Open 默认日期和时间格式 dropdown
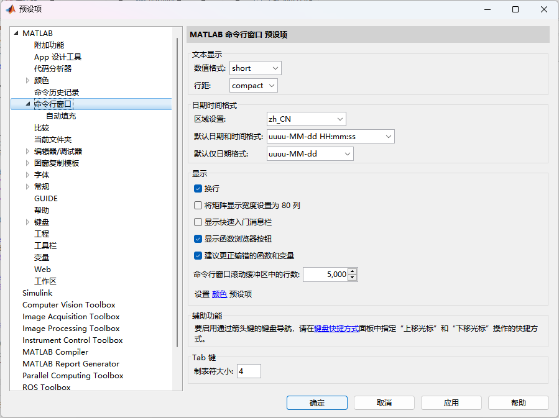Screen dimensions: 559x418 pos(330,137)
